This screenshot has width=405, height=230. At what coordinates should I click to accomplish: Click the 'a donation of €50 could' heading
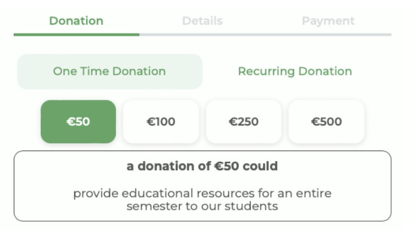tap(202, 166)
